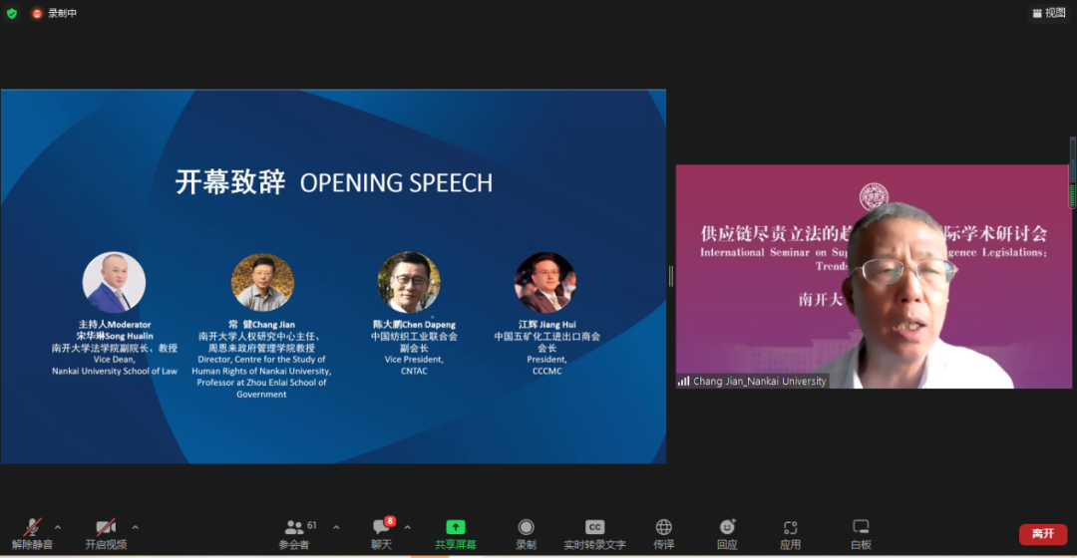Click the recording indicator (录制中)
1077x558 pixels.
pos(54,13)
